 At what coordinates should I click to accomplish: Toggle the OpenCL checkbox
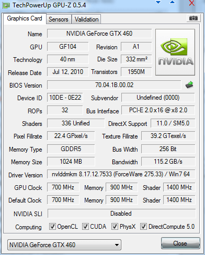click(x=52, y=226)
